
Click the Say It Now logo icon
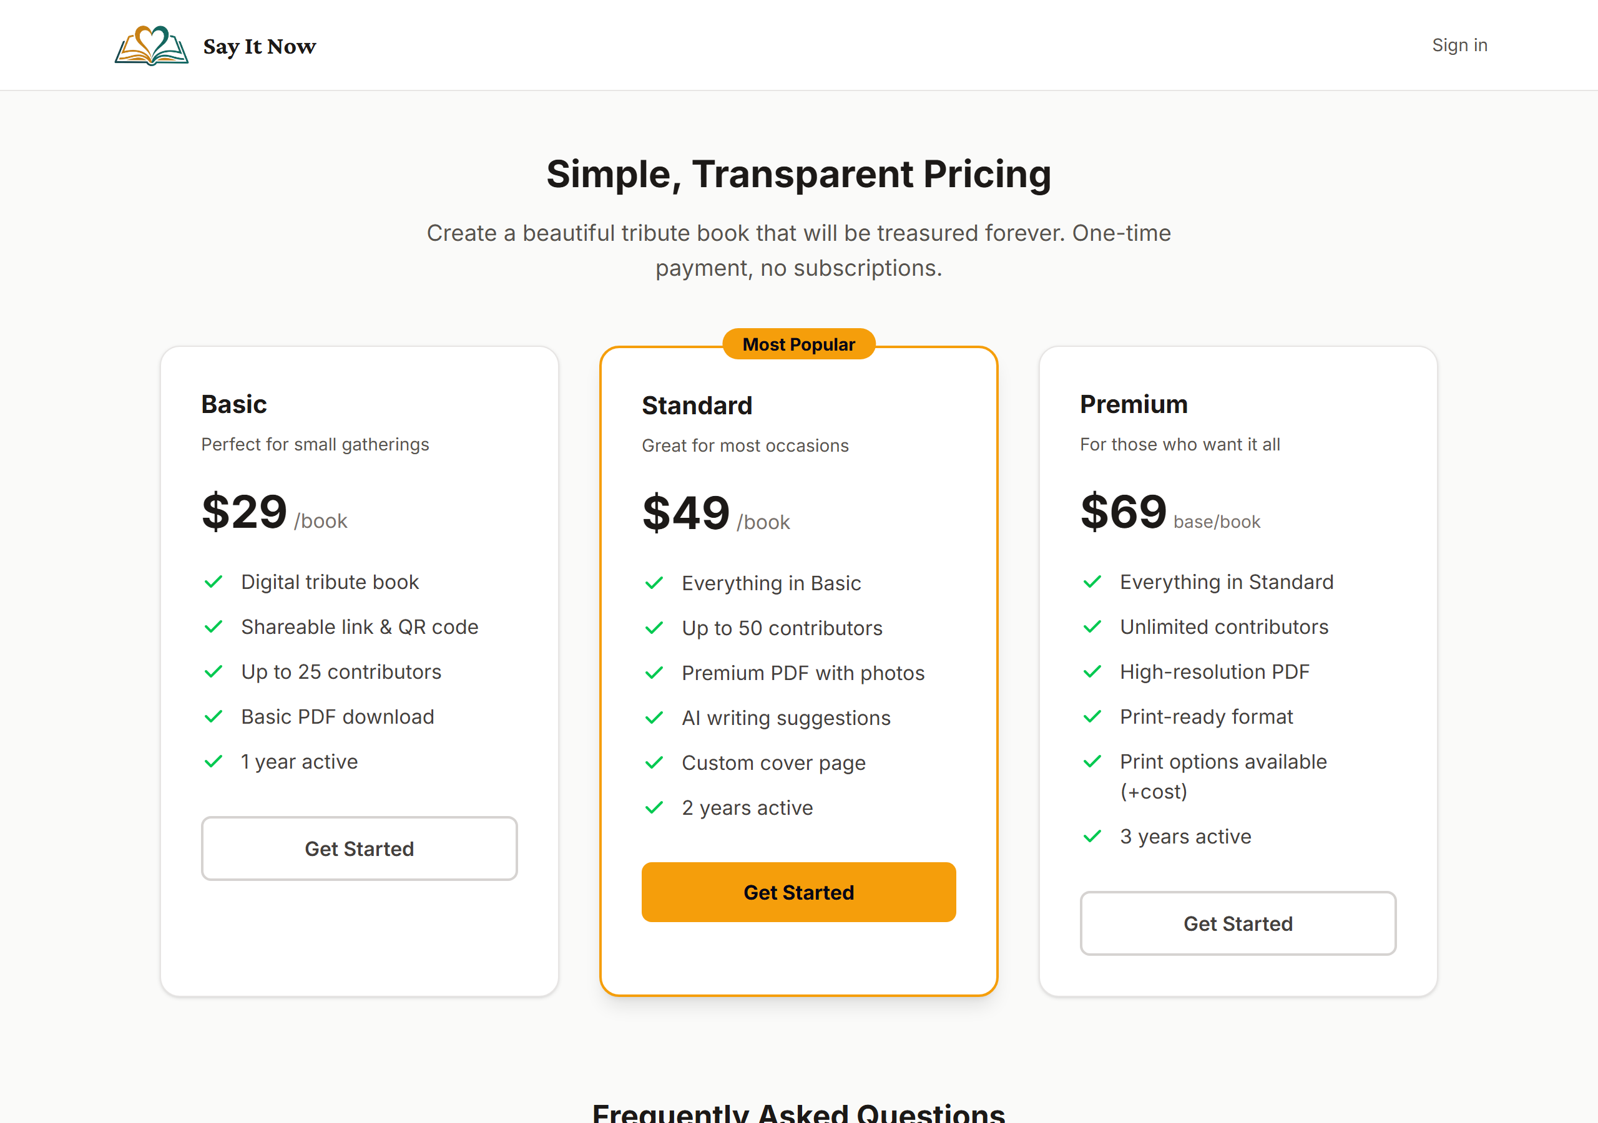point(152,47)
